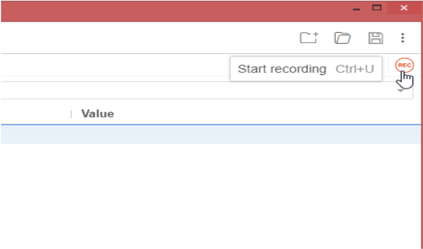423x249 pixels.
Task: Click the vertical separator beside the REC button
Action: [x=389, y=66]
